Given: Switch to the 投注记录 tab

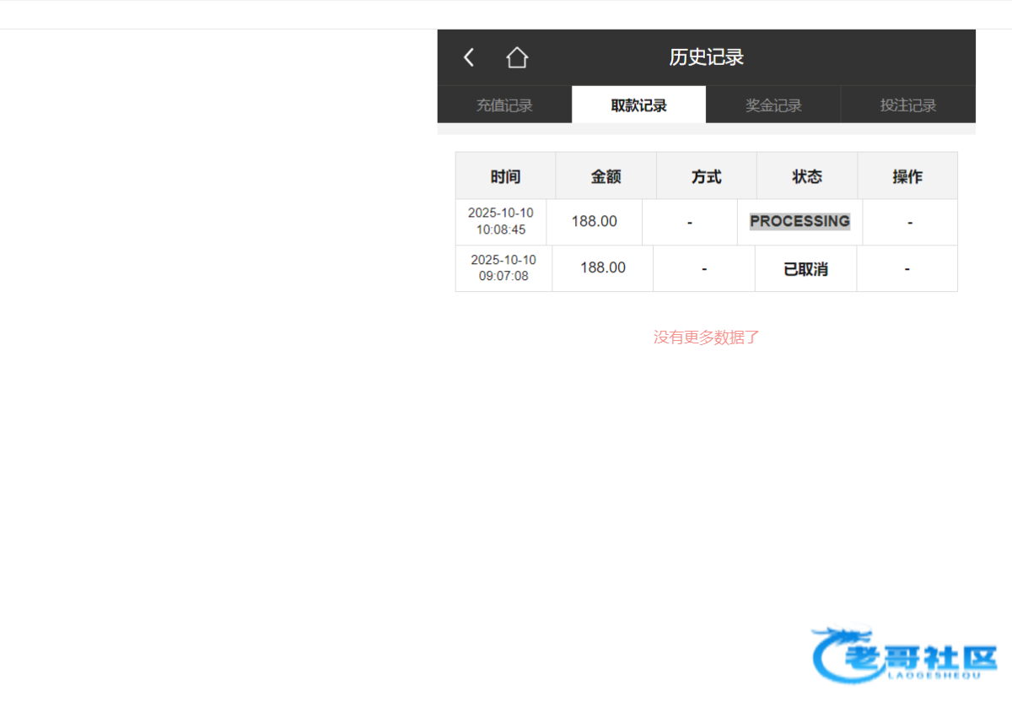Looking at the screenshot, I should [908, 105].
